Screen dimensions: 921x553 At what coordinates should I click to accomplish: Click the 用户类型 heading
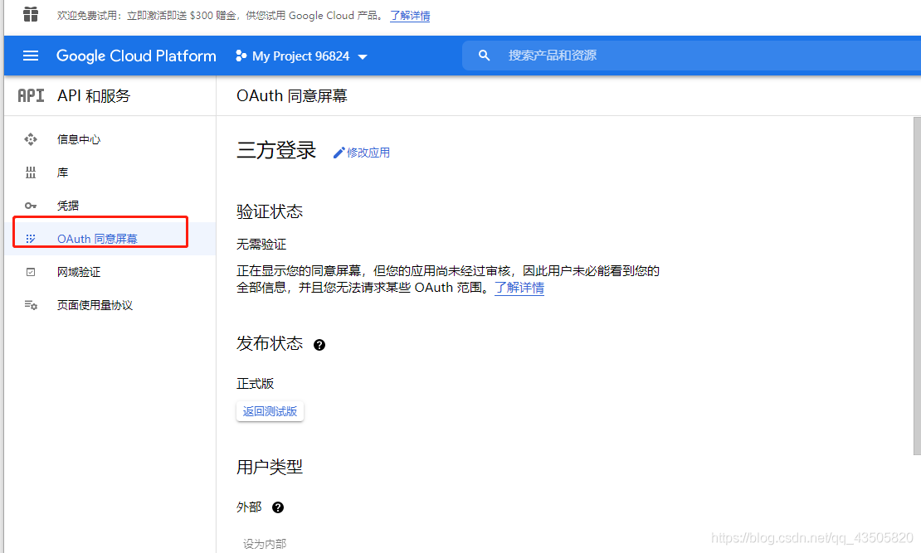pyautogui.click(x=270, y=468)
